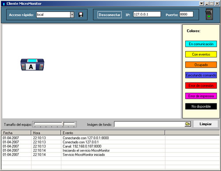Image resolution: width=221 pixels, height=171 pixels.
Task: Click the application icon in the title bar
Action: [x=4, y=4]
